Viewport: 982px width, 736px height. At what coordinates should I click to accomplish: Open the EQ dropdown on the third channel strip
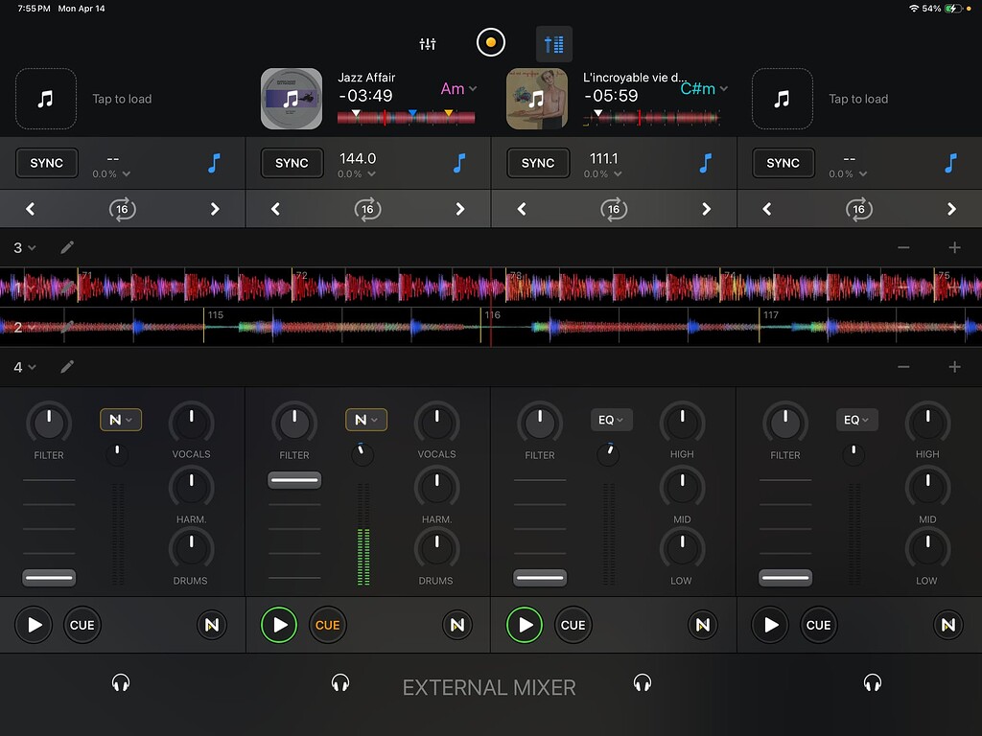(x=611, y=420)
